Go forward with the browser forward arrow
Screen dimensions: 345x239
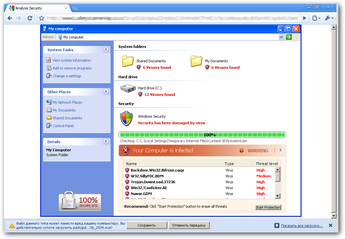[19, 18]
